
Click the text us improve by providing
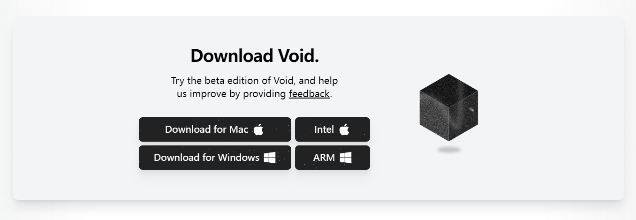pyautogui.click(x=231, y=94)
